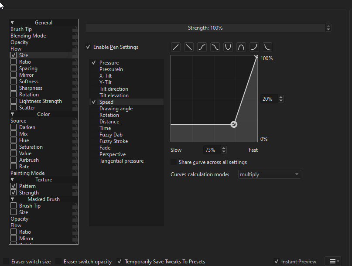
Task: Click the hamburger menu button at bottom right
Action: tap(334, 261)
